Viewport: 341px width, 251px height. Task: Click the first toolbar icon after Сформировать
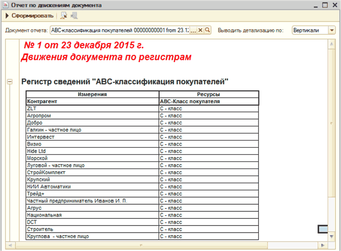point(64,16)
